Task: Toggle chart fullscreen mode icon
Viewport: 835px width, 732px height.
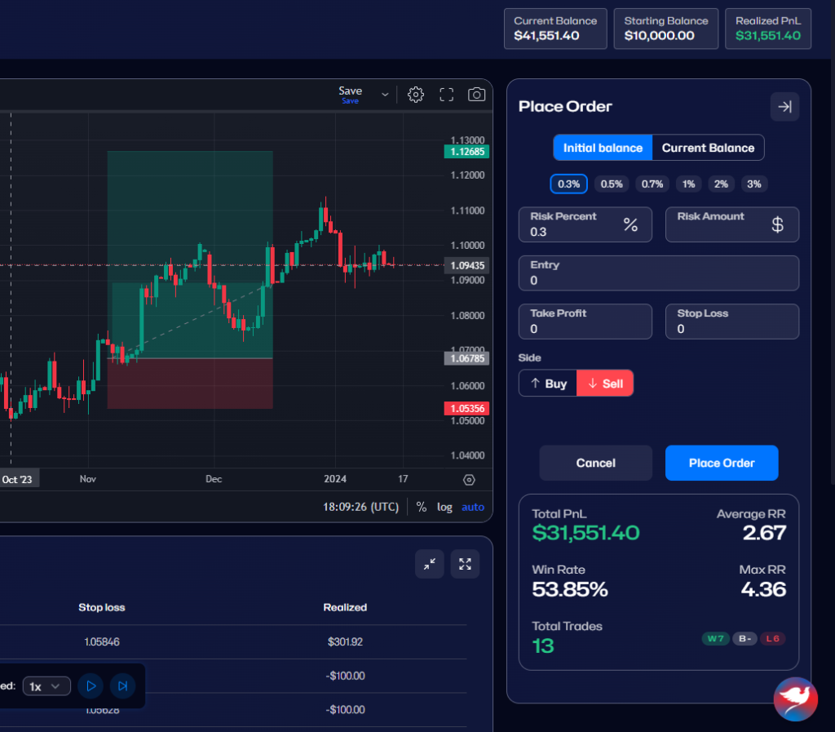Action: coord(446,95)
